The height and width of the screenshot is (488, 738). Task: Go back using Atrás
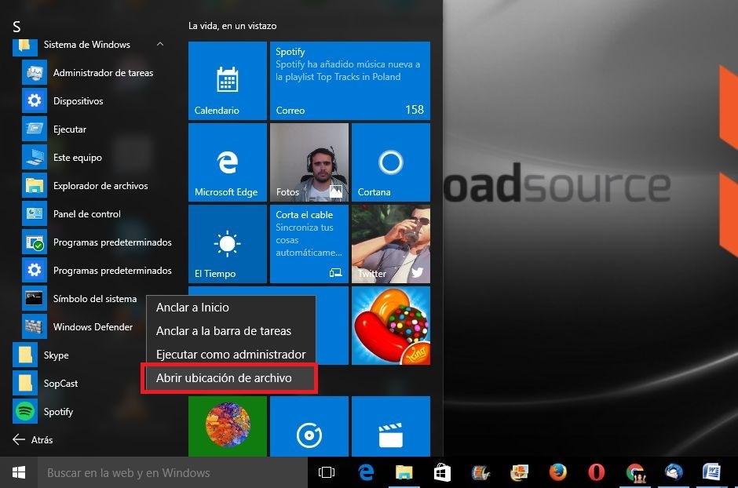click(32, 439)
